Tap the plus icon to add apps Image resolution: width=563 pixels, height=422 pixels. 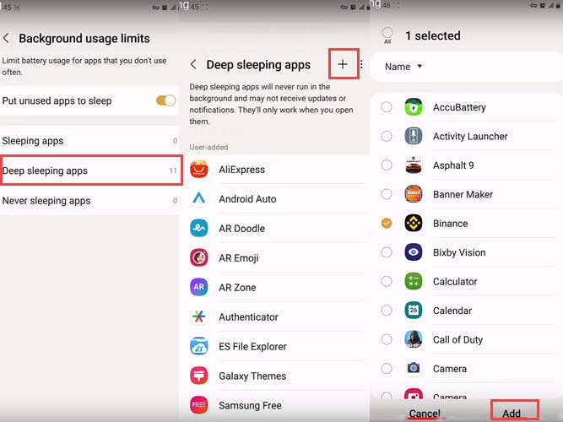pos(343,64)
